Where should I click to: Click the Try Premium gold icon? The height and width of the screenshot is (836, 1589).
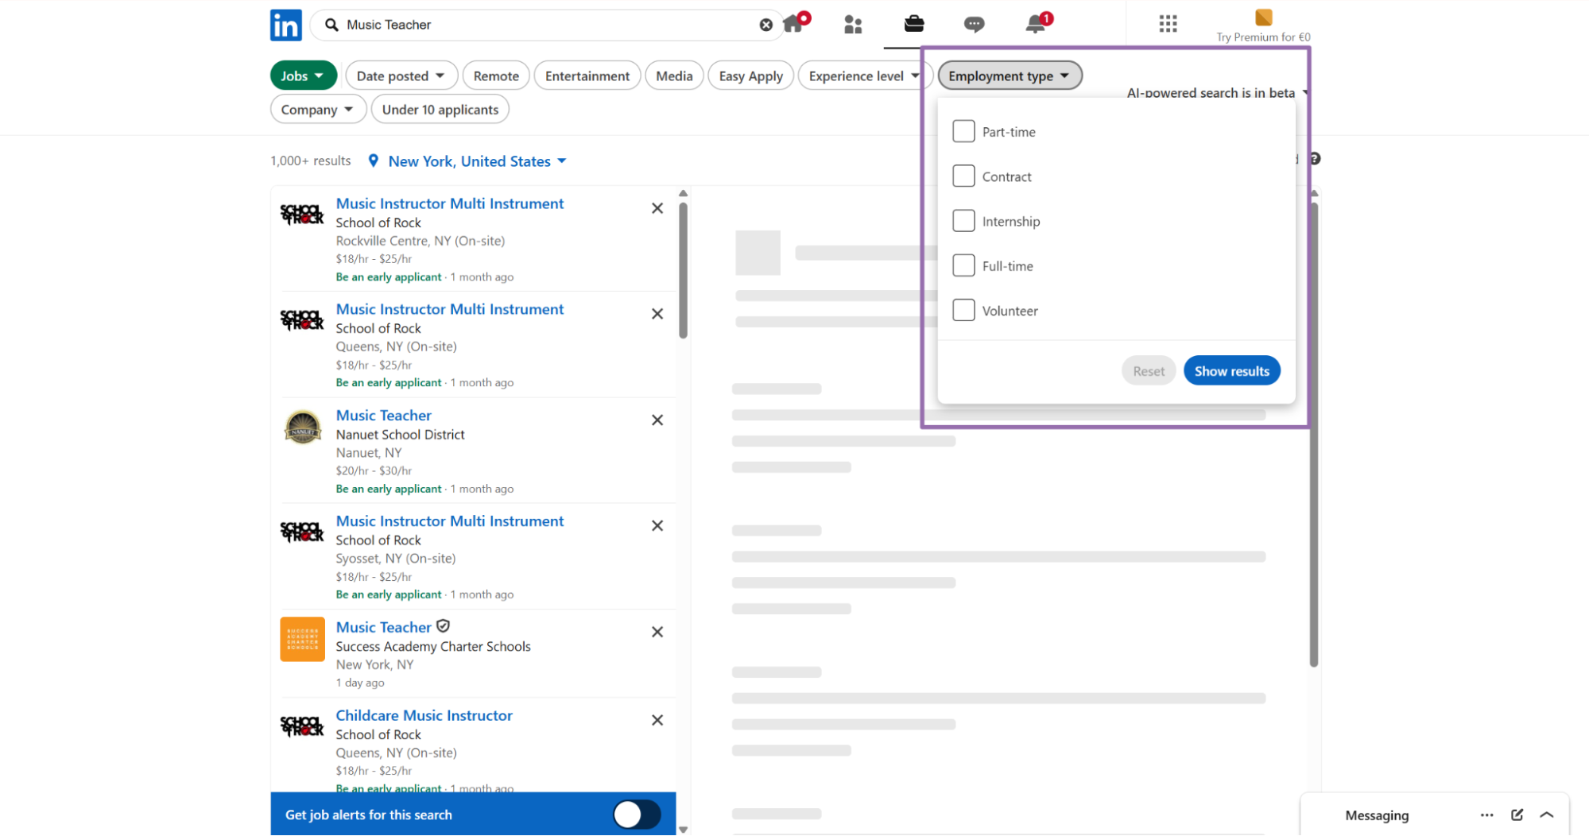point(1263,17)
